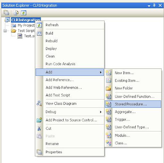Click the Solution Explorer - CLRIntegration title bar

coord(82,5)
